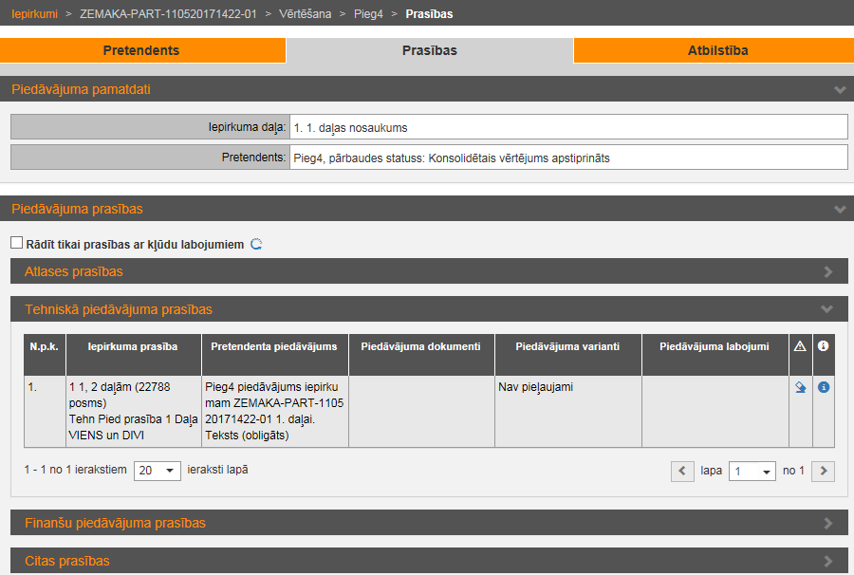
Task: Click the Vērtēšana breadcrumb link
Action: point(306,14)
